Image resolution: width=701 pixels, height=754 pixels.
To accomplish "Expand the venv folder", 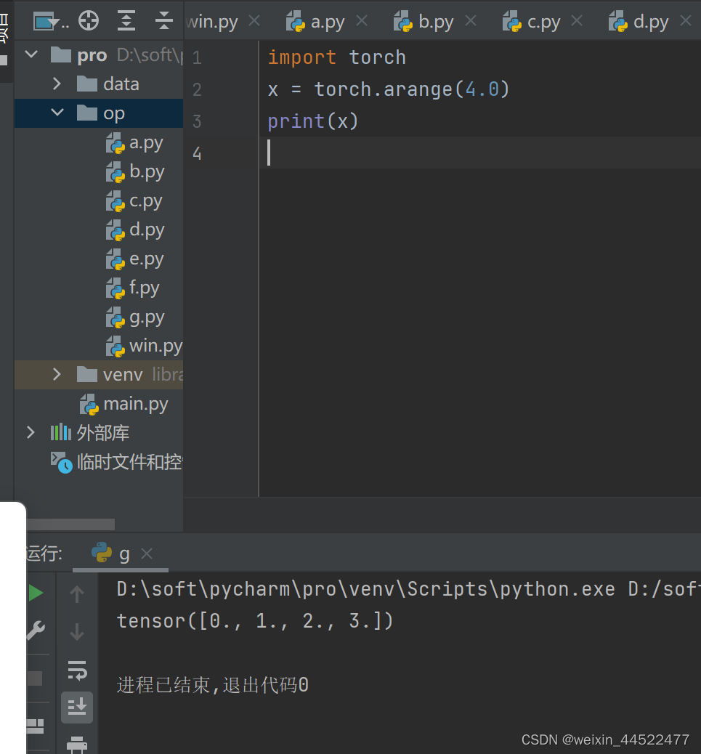I will (x=57, y=374).
